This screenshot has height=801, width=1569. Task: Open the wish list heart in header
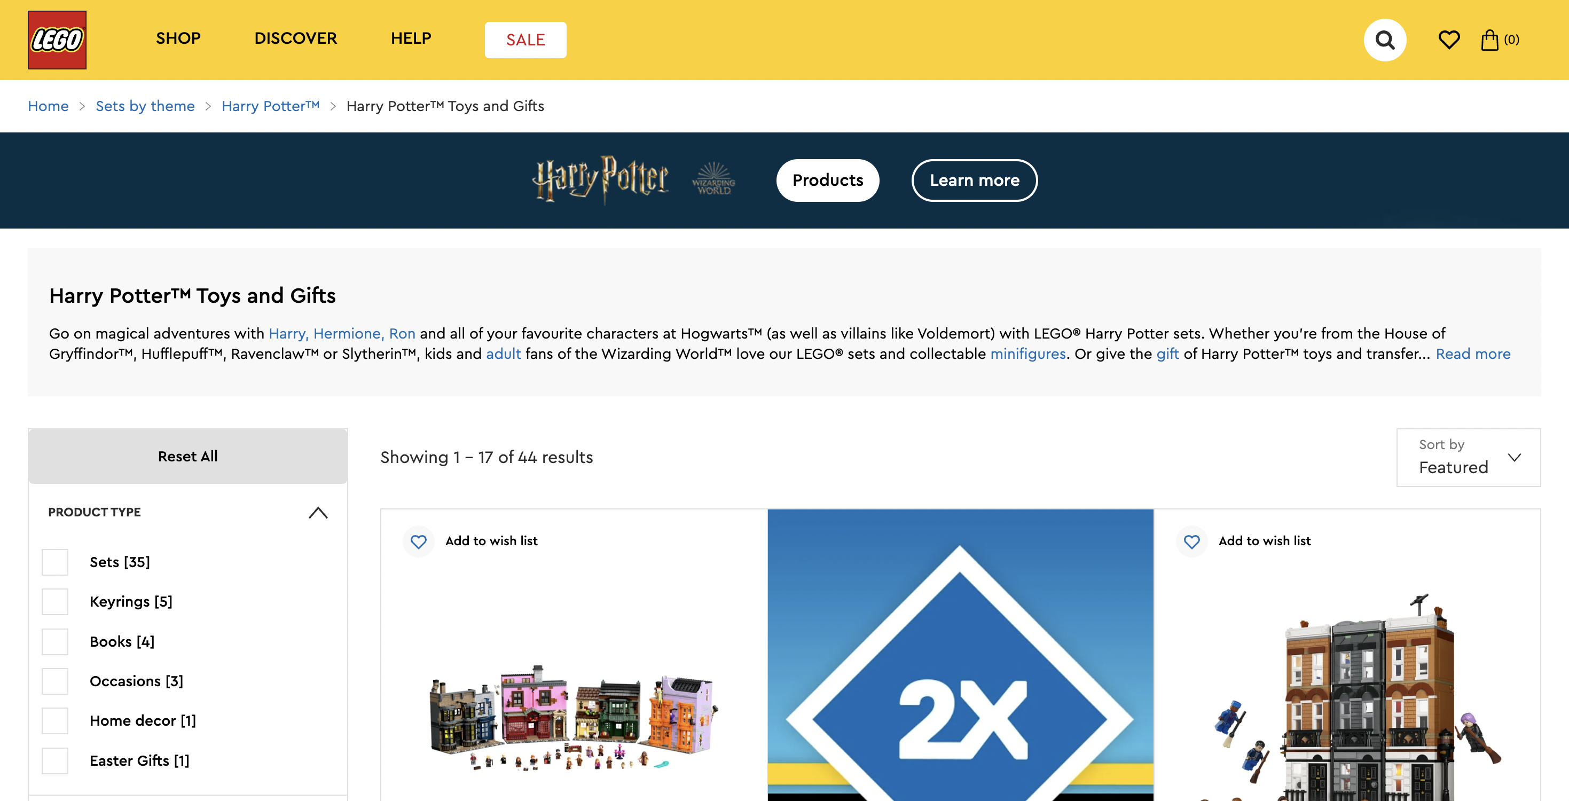coord(1449,40)
